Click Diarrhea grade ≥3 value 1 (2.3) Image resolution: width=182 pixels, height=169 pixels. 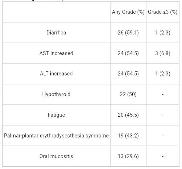point(163,33)
